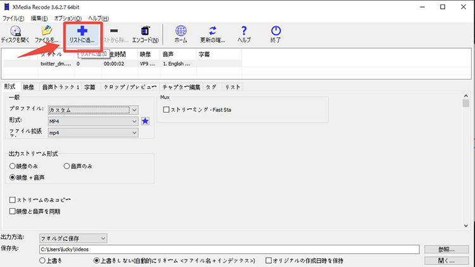475x267 pixels.
Task: Click the scroll up arrow of settings panel
Action: coord(466,96)
